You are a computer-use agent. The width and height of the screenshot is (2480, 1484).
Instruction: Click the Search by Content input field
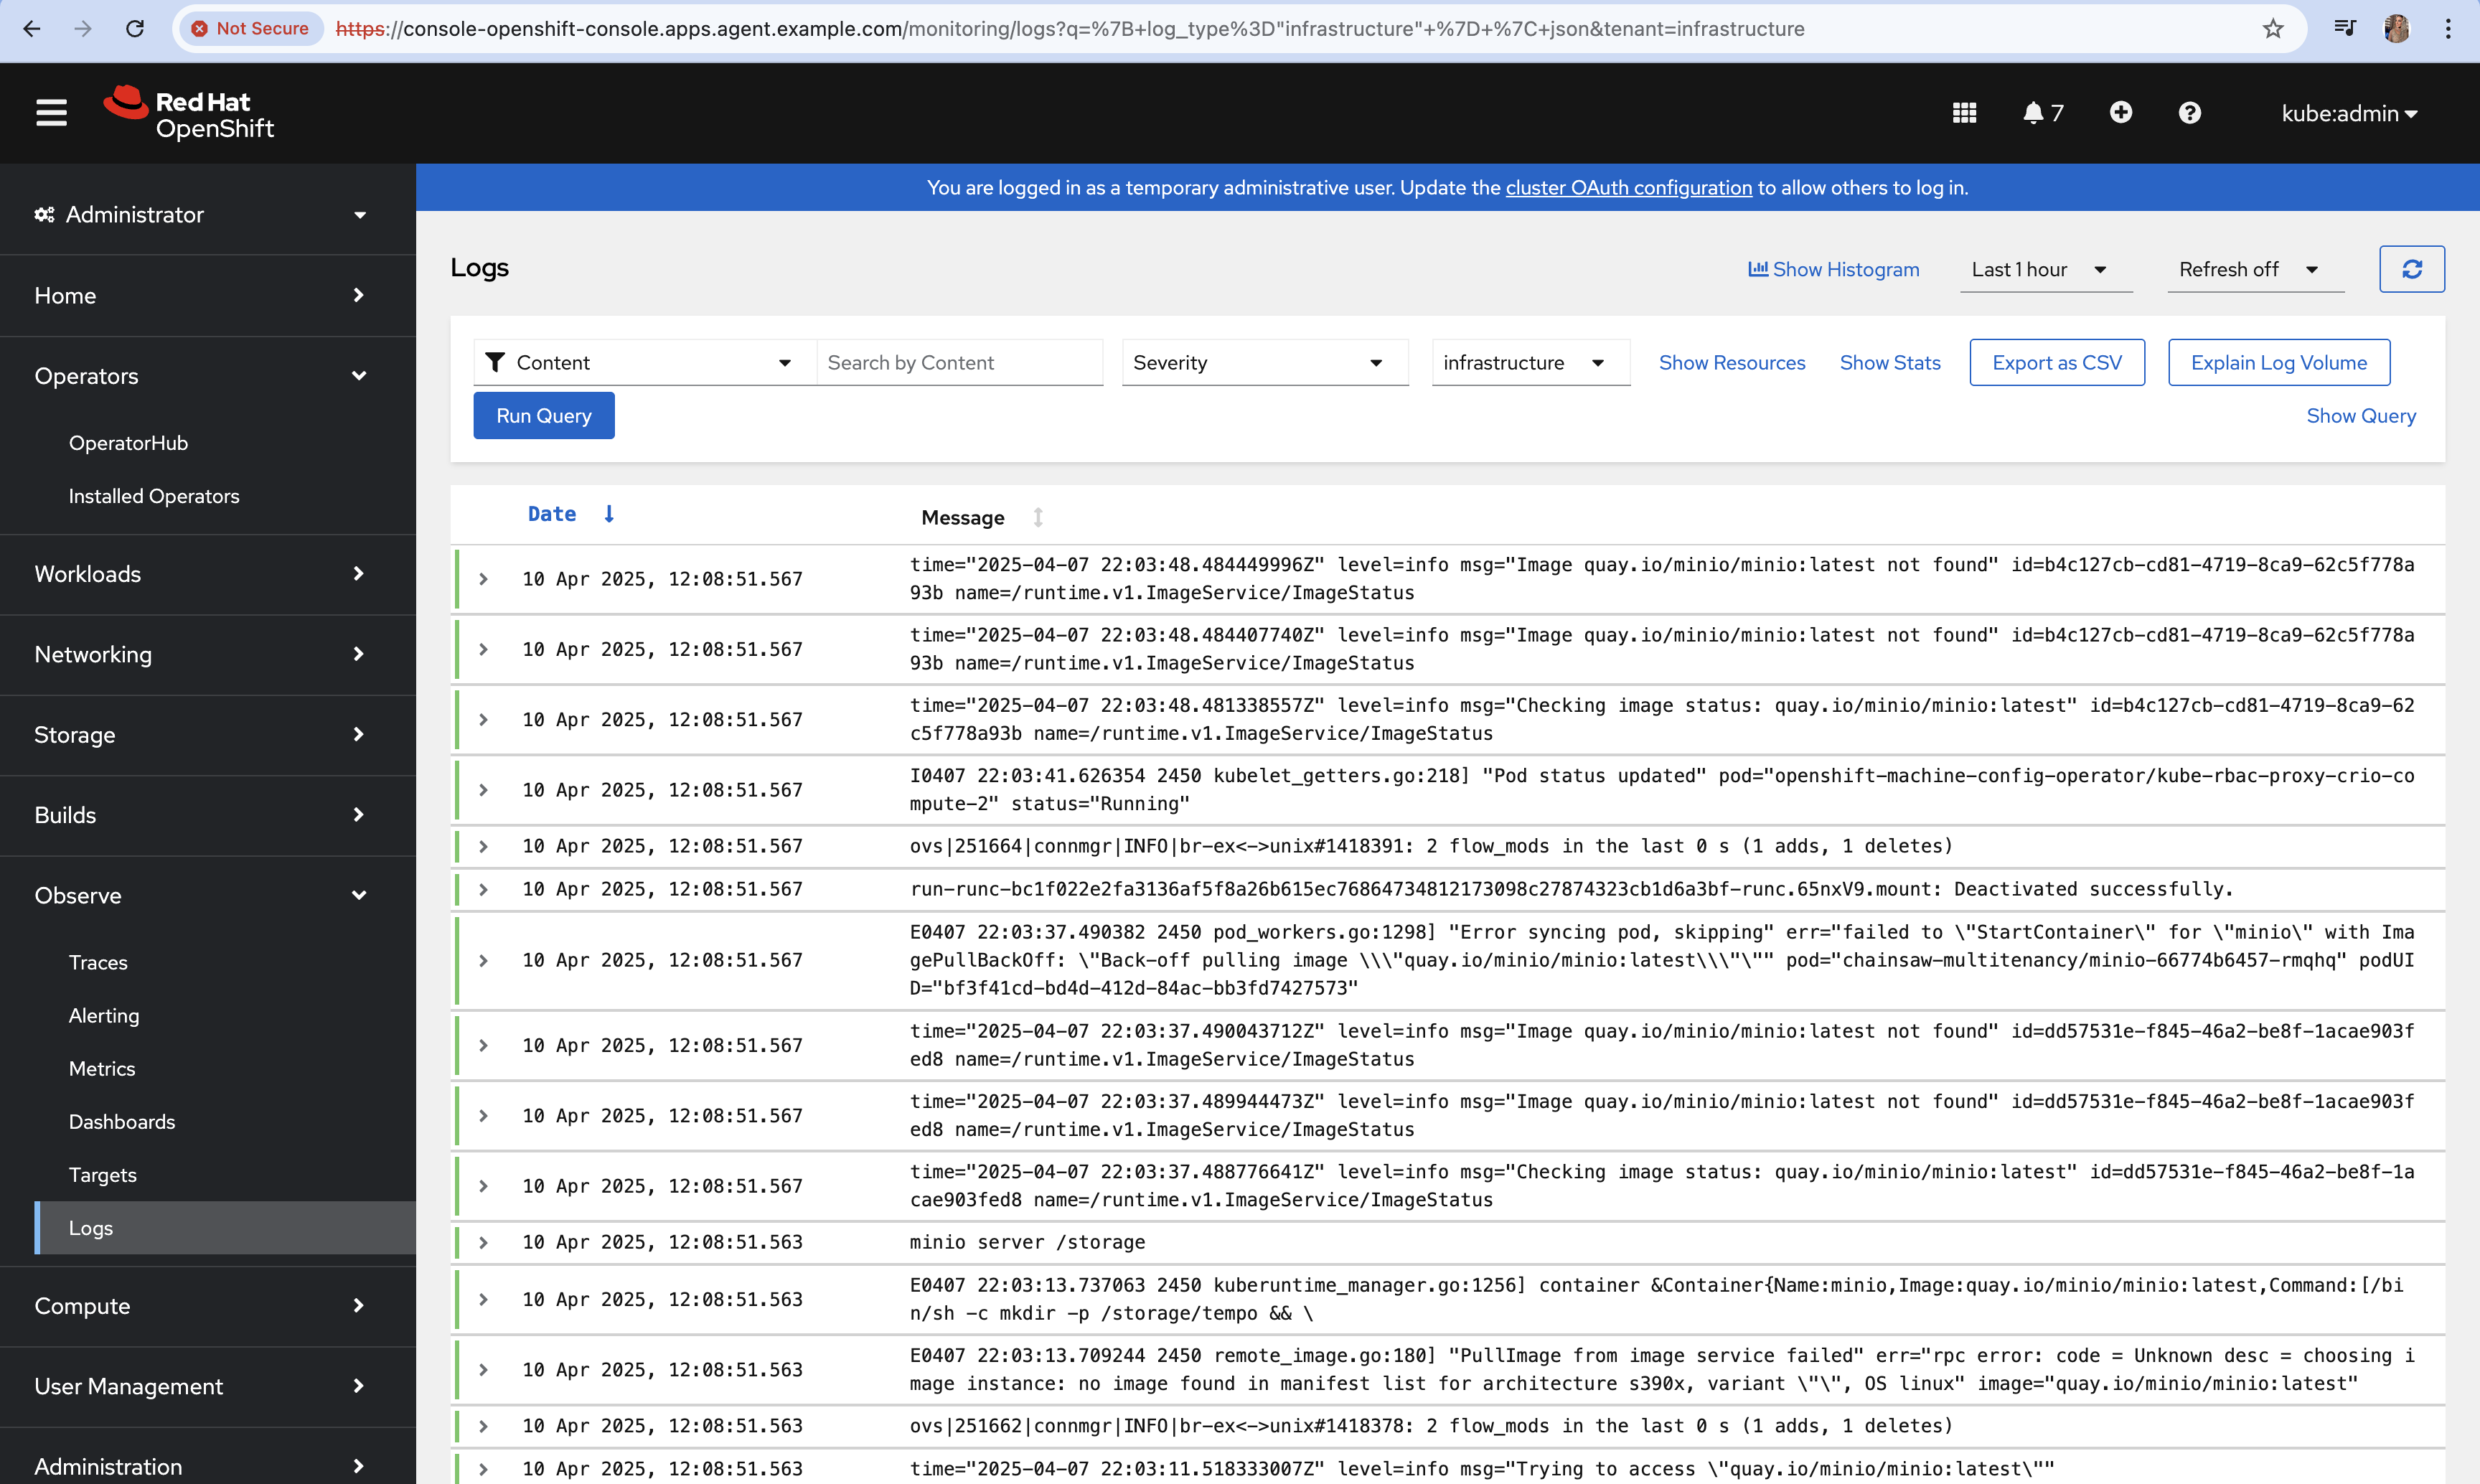[x=958, y=363]
